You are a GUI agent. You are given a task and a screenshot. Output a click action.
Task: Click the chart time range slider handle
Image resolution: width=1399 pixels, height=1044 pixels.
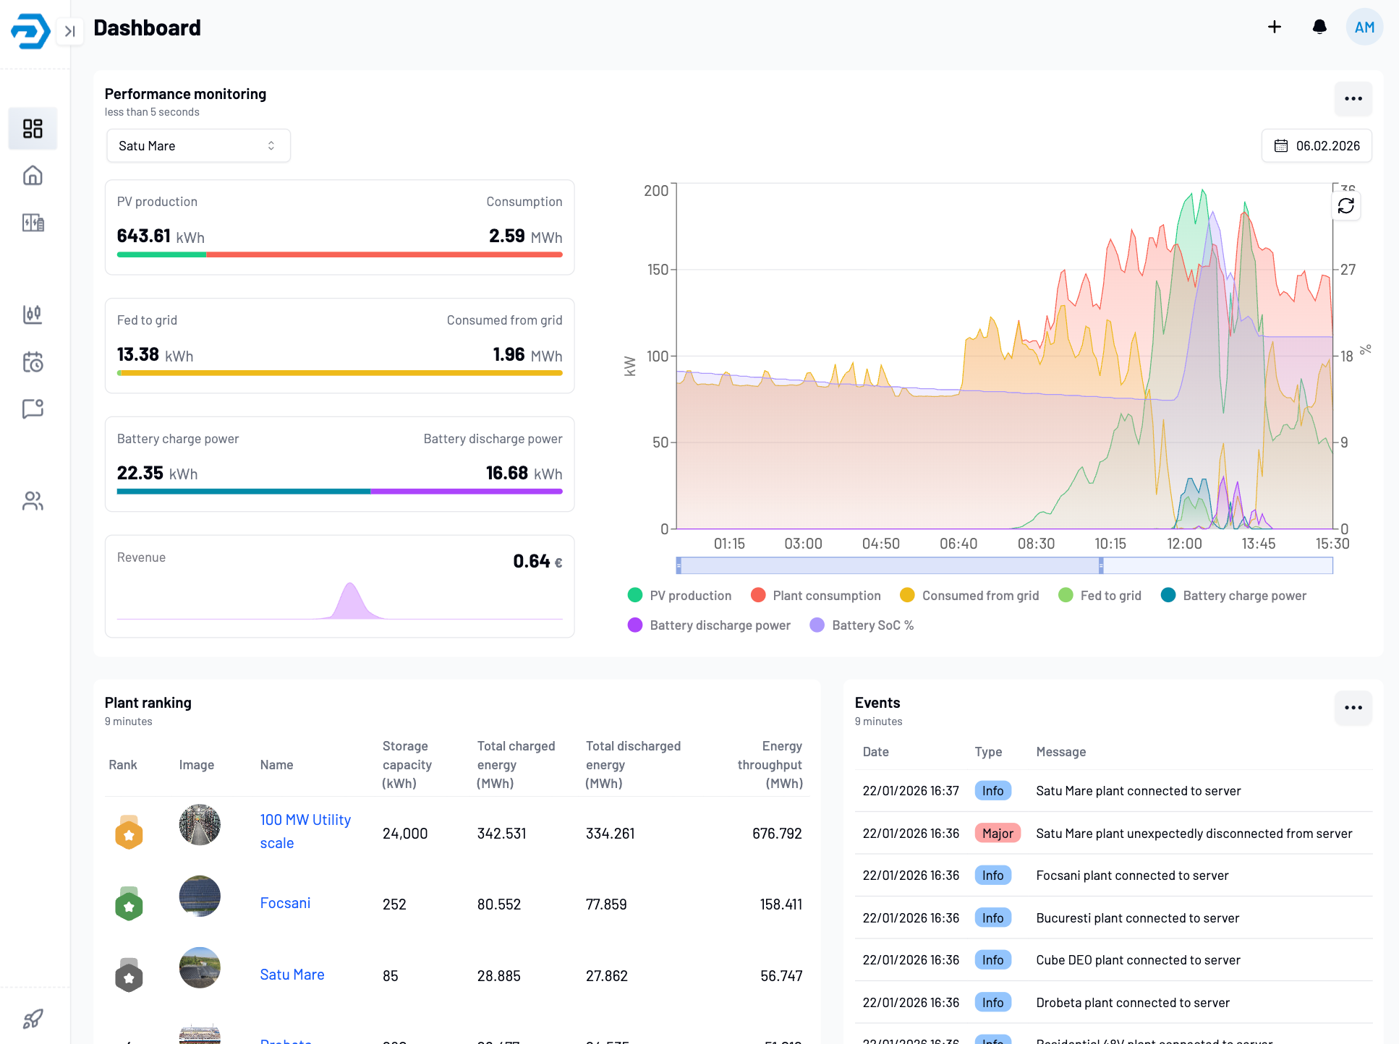[x=1101, y=565]
